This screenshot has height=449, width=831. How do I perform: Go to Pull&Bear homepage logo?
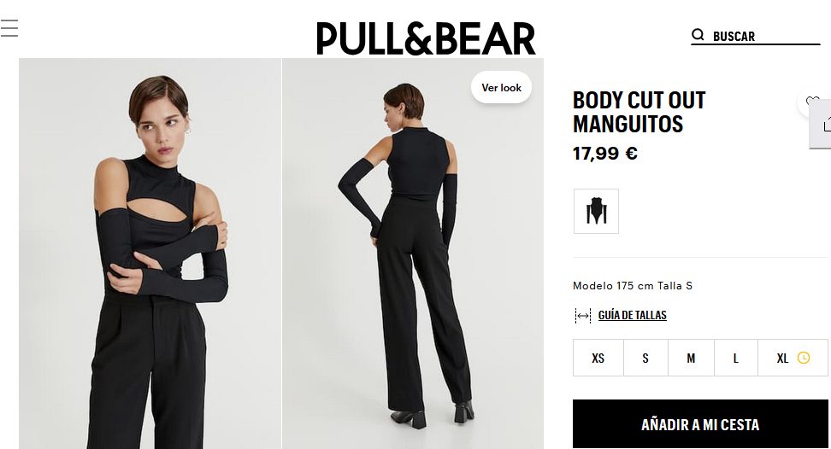[426, 38]
